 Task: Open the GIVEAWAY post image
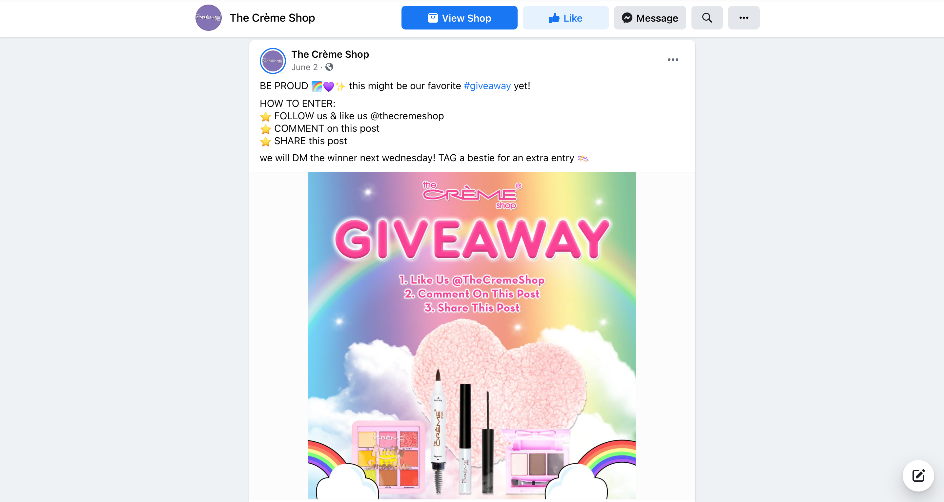[472, 336]
